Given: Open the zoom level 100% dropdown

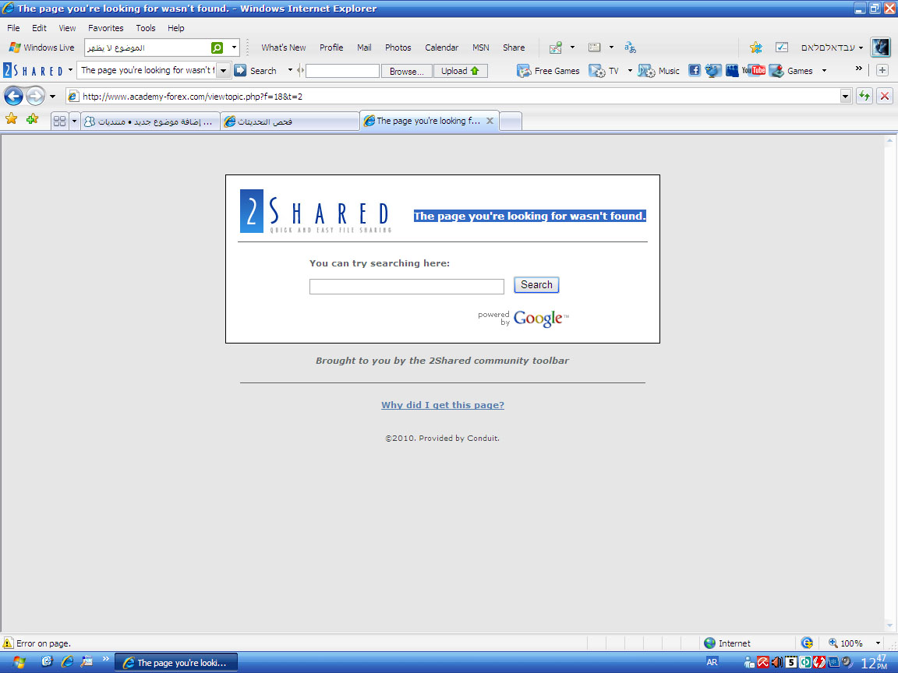Looking at the screenshot, I should coord(878,643).
